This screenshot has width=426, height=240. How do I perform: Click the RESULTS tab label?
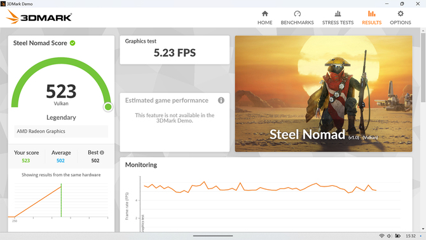(x=372, y=22)
